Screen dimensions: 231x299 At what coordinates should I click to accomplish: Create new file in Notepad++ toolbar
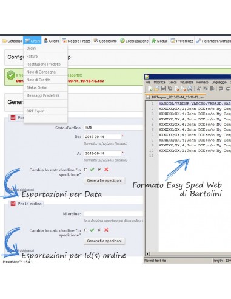(x=150, y=89)
